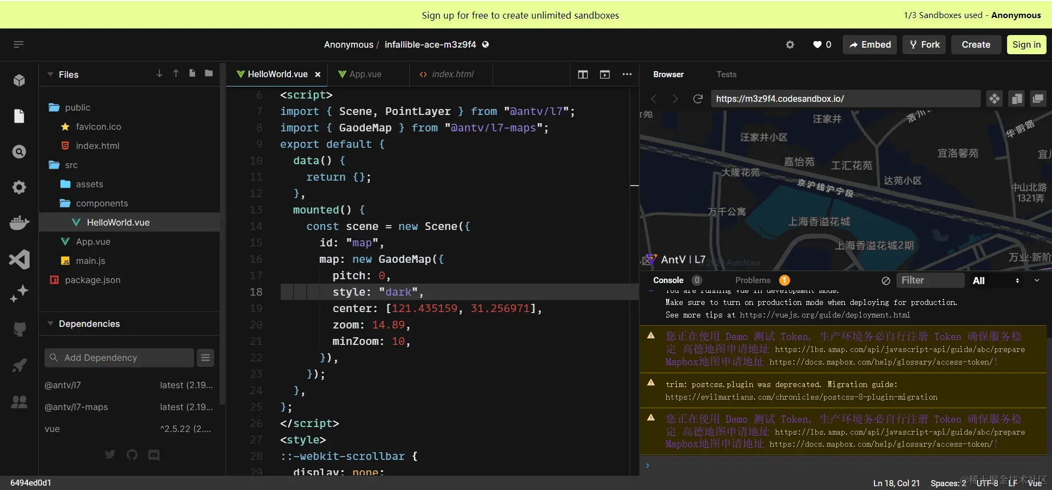Open preview in new window icon
Screen dimensions: 1052x490
[1038, 99]
